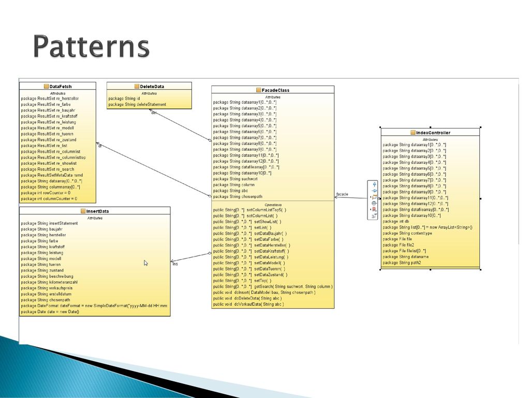
Task: Click 'package String id' in DeleteData
Action: point(124,98)
